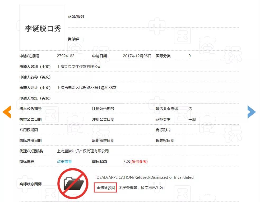Image resolution: width=260 pixels, height=202 pixels.
Task: Click the 申请人名称（英文） label
Action: [x=35, y=77]
